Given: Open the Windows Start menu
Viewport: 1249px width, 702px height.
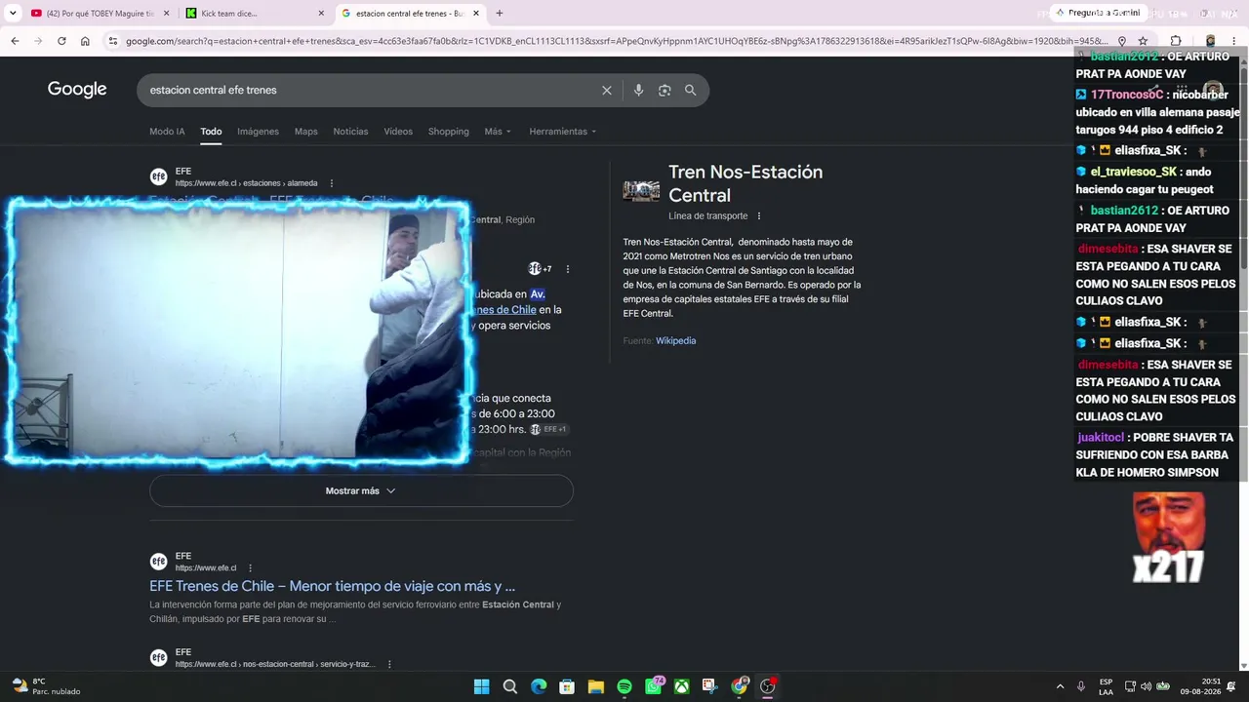Looking at the screenshot, I should 481,686.
